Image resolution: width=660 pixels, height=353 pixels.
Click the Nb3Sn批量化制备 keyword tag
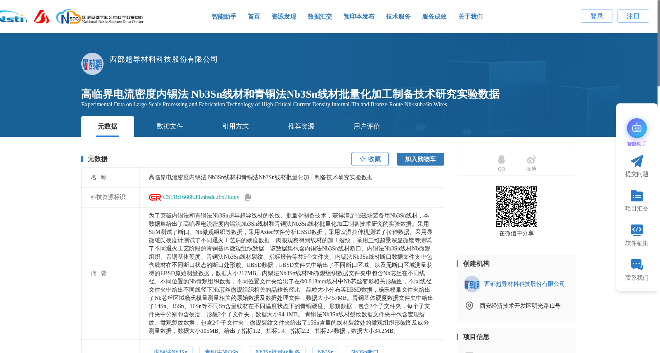point(278,350)
